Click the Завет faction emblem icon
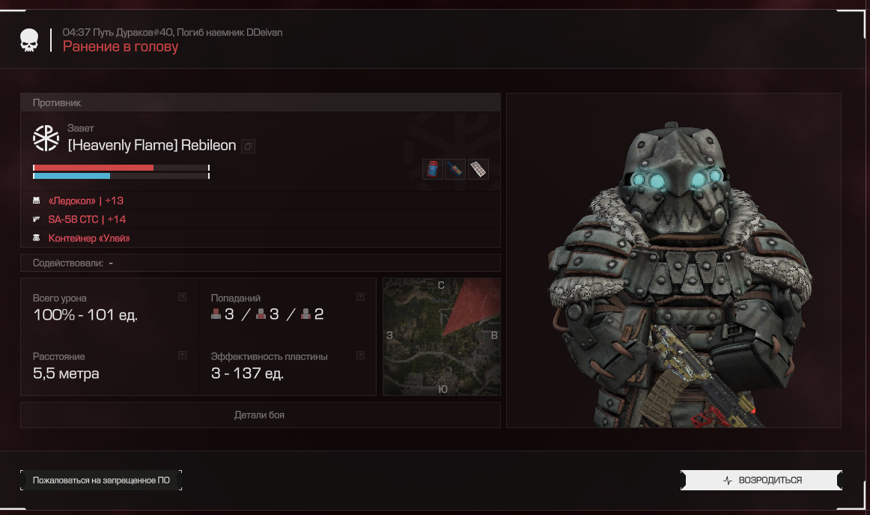870x515 pixels. tap(46, 138)
